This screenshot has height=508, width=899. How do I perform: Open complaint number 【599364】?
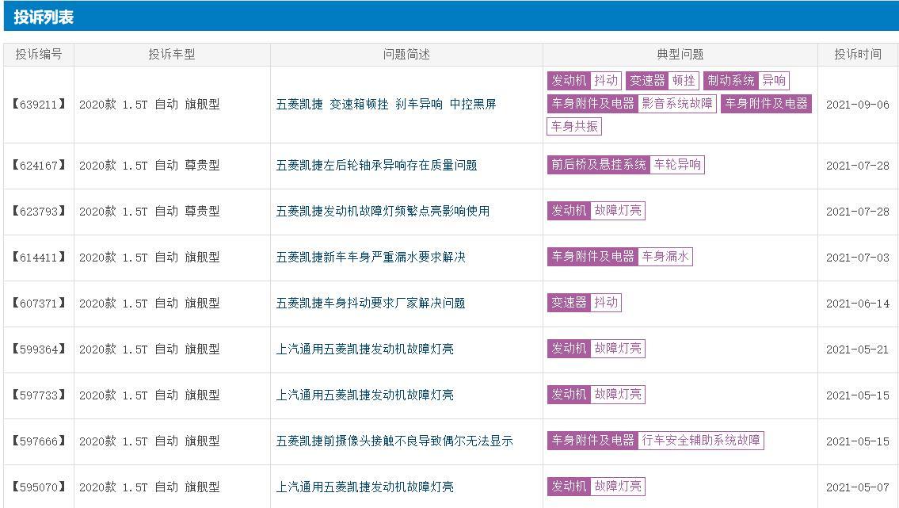point(38,349)
